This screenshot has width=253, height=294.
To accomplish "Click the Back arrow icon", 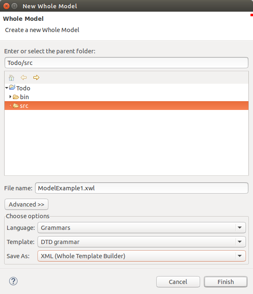I will (24, 77).
